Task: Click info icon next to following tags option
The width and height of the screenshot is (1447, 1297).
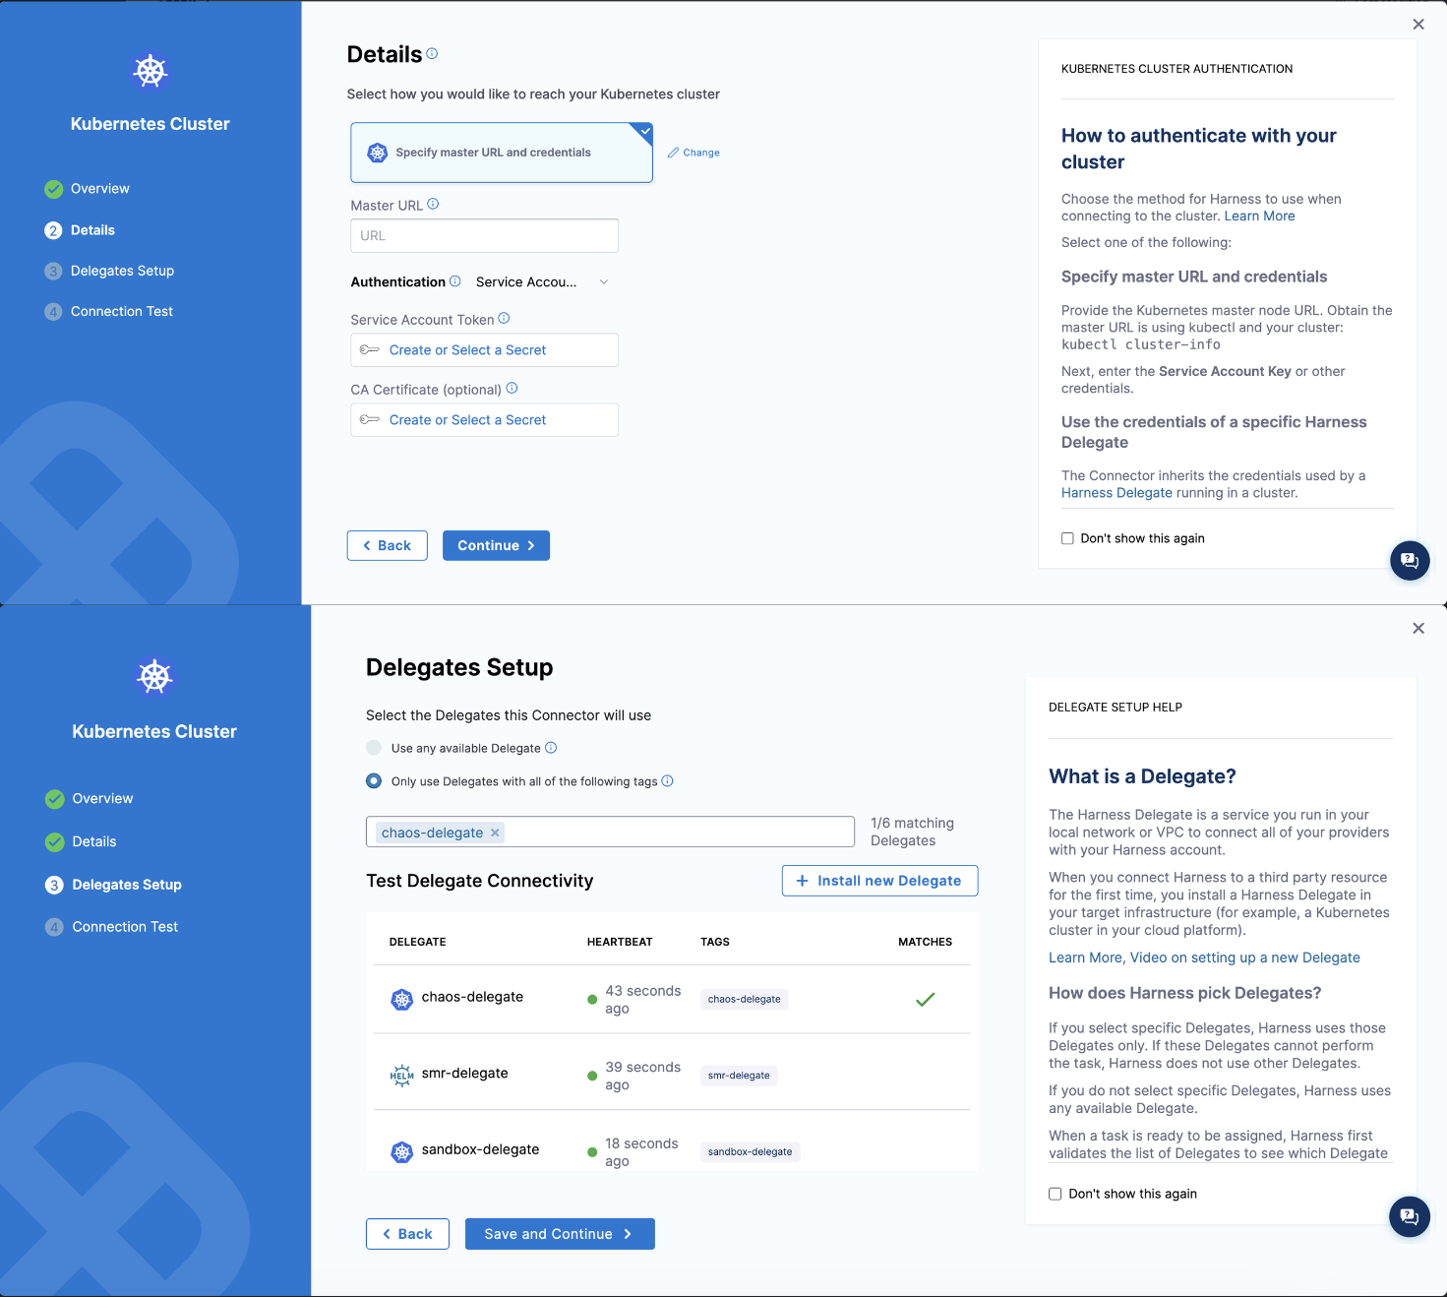Action: 667,781
